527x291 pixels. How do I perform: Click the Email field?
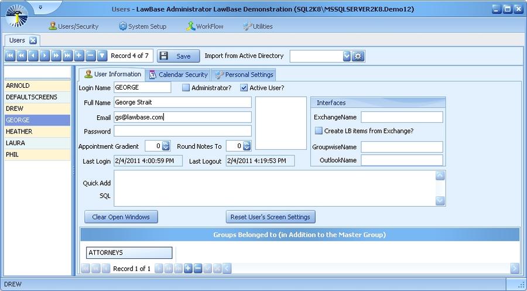point(183,117)
